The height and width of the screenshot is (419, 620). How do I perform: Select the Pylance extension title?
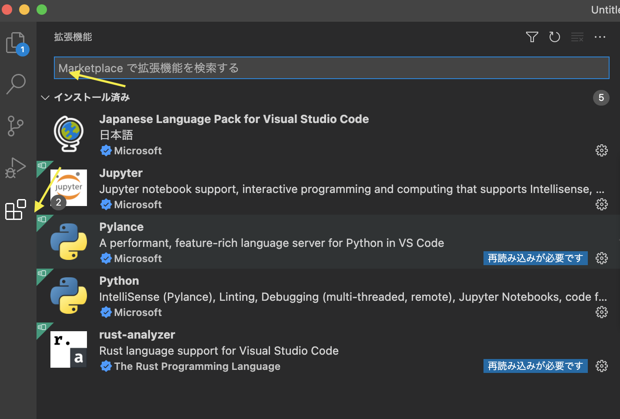coord(121,227)
